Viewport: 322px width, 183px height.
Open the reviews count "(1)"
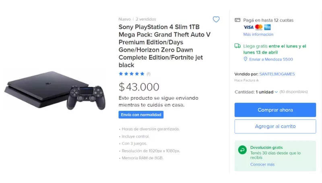(149, 74)
